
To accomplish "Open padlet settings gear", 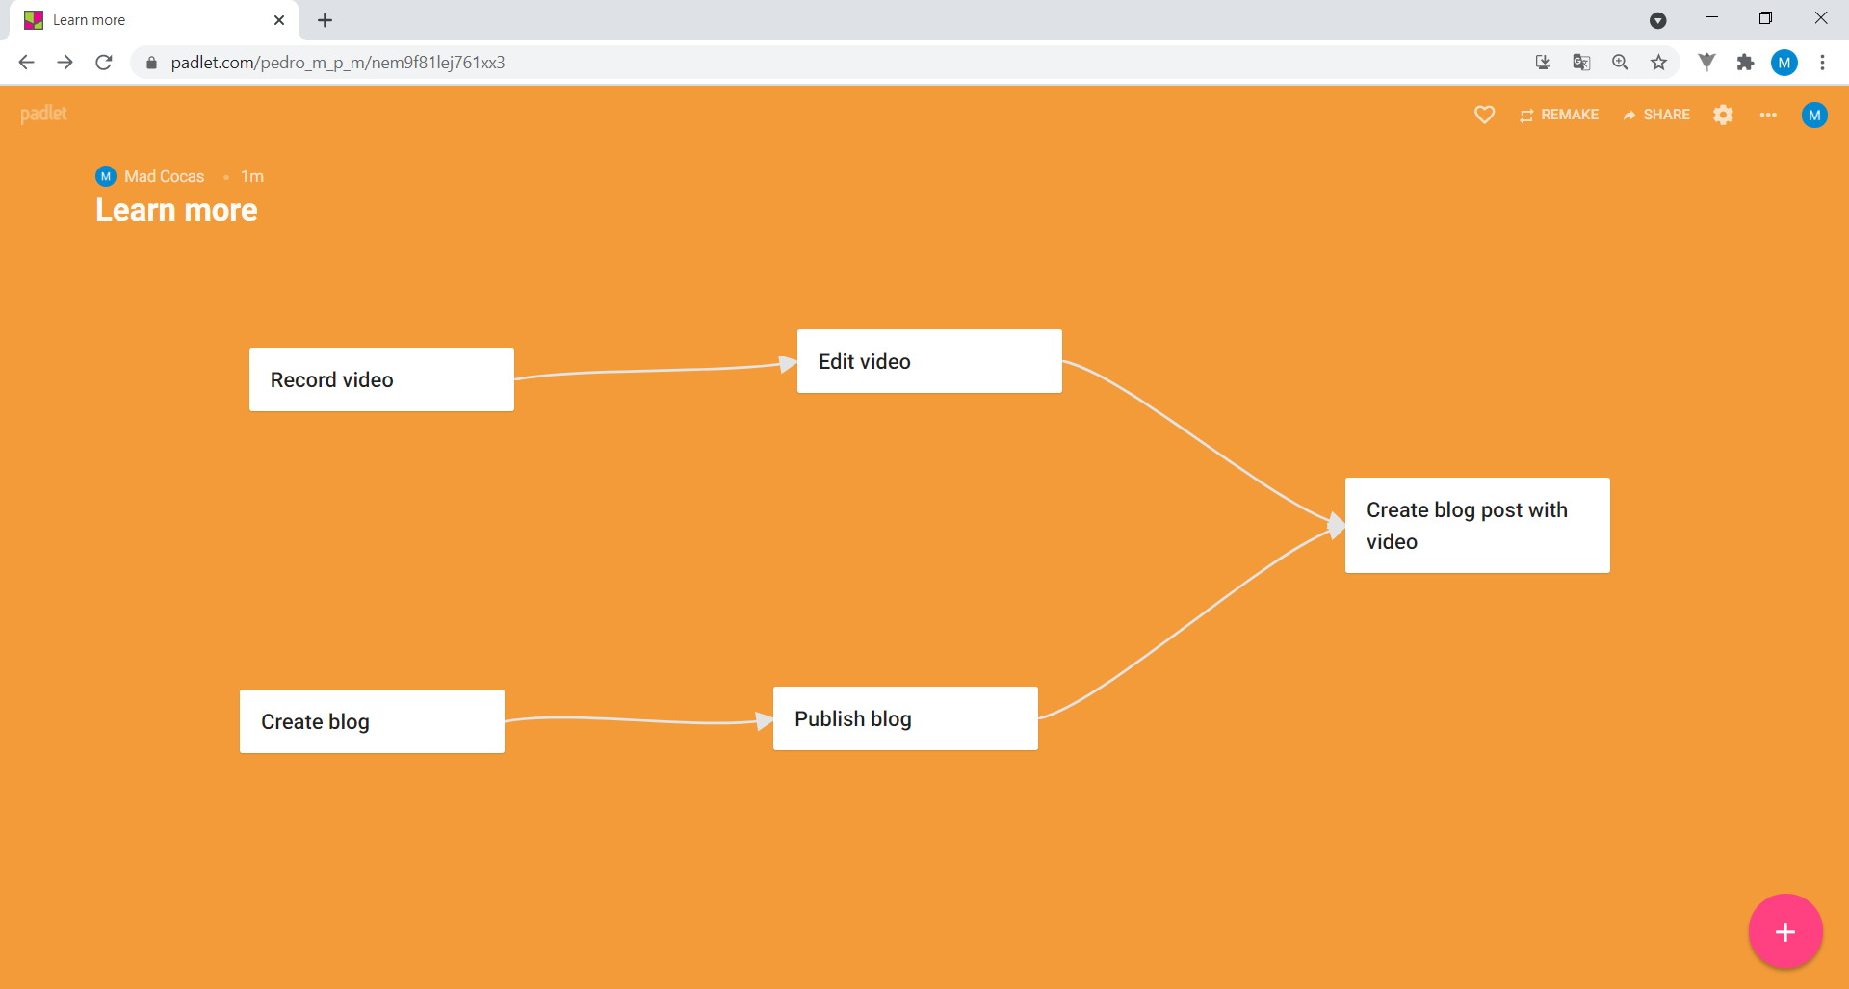I will coord(1723,115).
